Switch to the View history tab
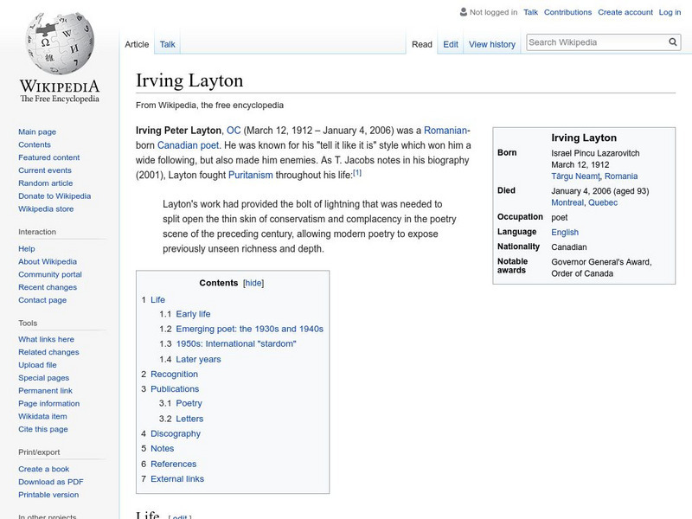692x519 pixels. [491, 44]
